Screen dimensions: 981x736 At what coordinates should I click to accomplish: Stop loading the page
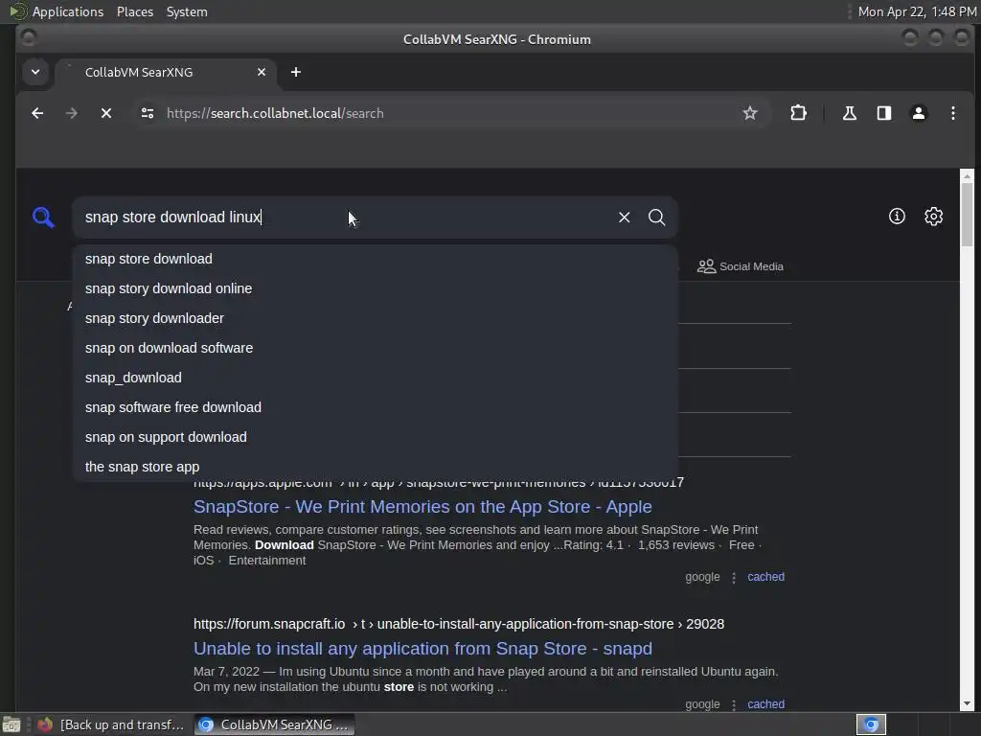click(x=106, y=113)
